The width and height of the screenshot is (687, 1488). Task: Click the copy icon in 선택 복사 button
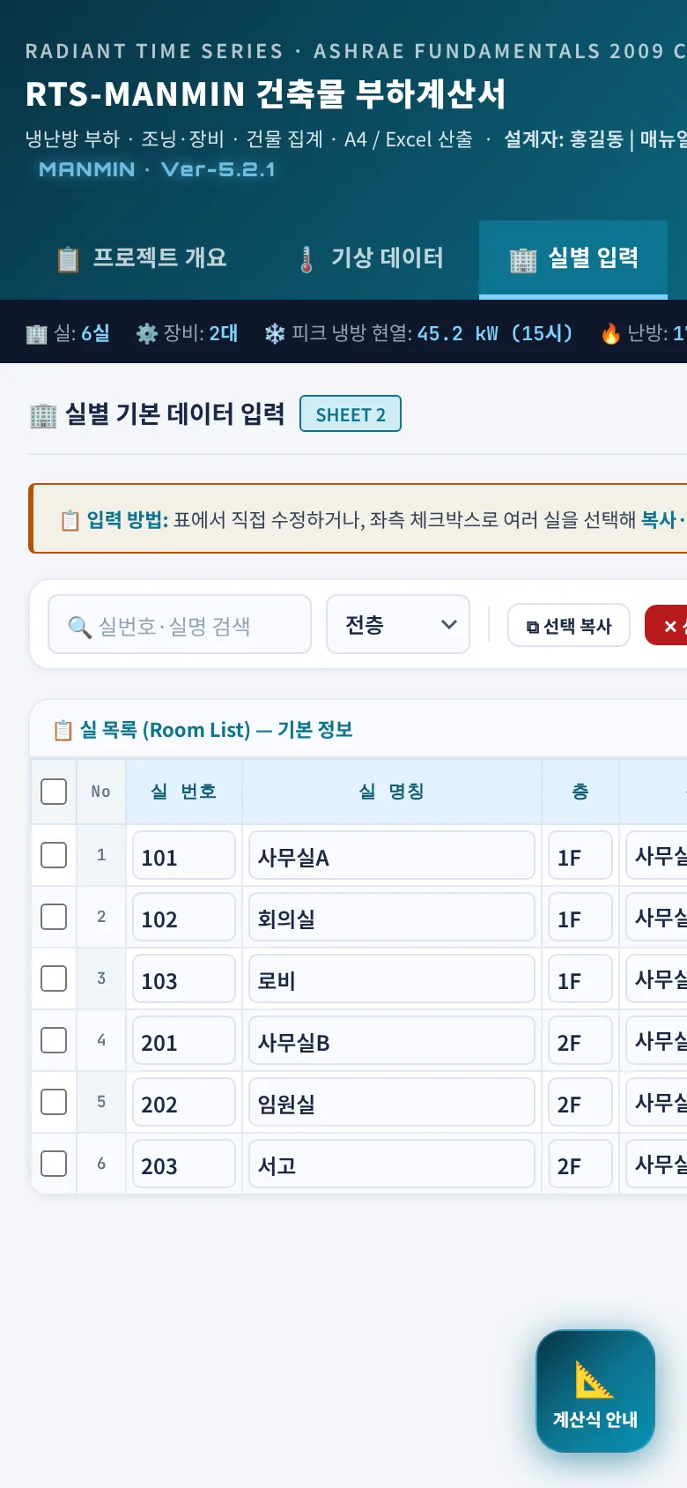[x=532, y=627]
